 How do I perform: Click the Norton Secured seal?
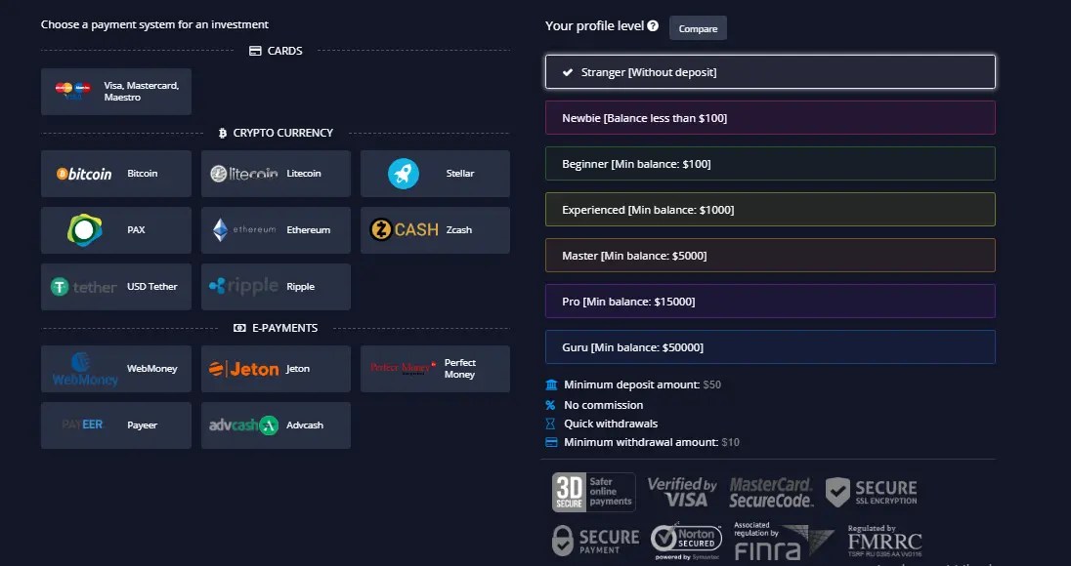click(x=685, y=539)
